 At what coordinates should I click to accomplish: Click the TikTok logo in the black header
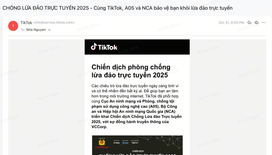coord(104,47)
